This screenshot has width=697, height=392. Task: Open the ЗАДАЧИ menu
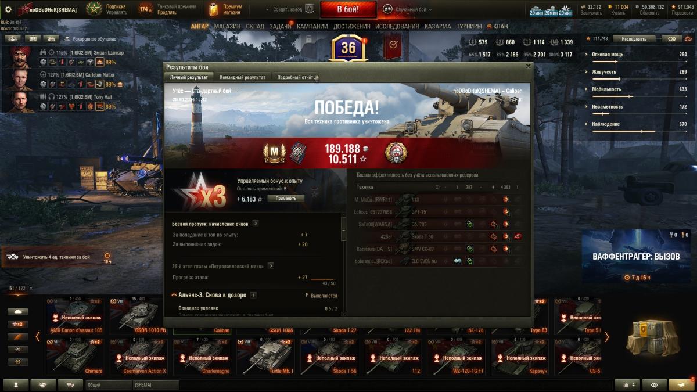pyautogui.click(x=281, y=27)
